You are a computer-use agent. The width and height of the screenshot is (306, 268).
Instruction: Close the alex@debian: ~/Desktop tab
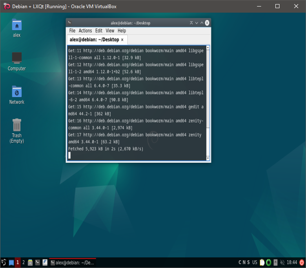click(x=122, y=40)
